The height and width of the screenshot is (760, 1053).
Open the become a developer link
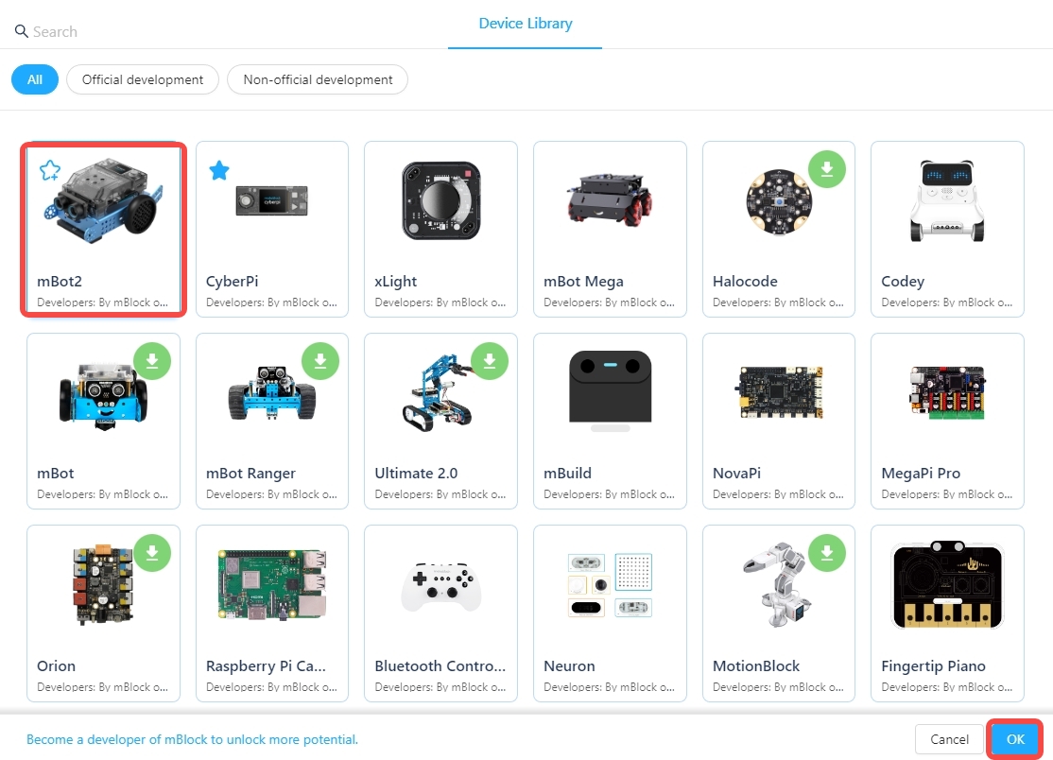(x=192, y=739)
